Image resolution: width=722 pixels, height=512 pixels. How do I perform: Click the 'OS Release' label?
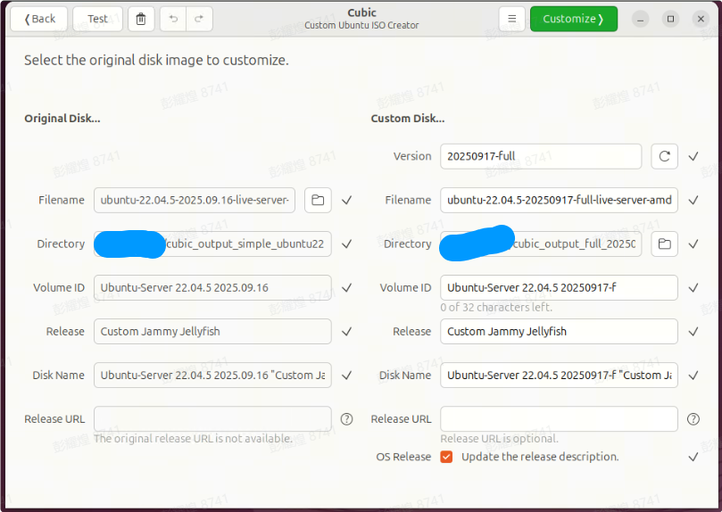pyautogui.click(x=403, y=457)
